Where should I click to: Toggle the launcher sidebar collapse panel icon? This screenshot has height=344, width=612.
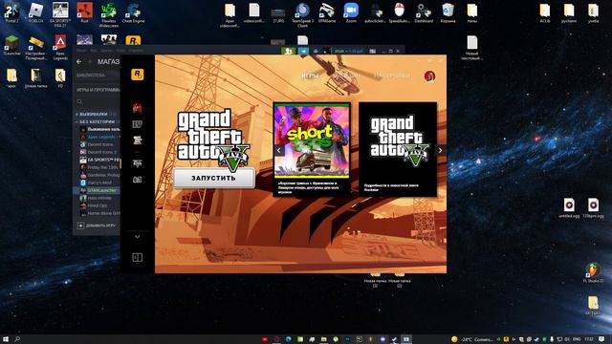click(x=137, y=257)
